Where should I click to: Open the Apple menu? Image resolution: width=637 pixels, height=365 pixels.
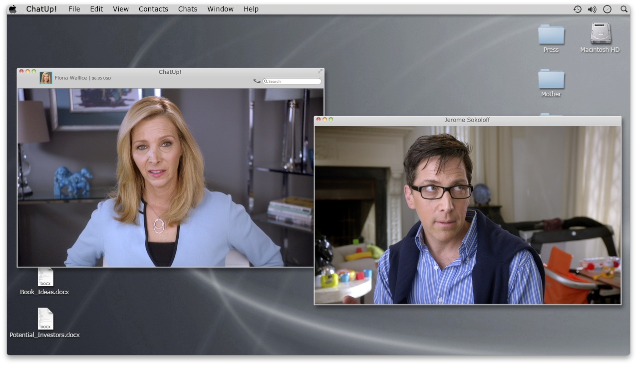click(x=13, y=9)
